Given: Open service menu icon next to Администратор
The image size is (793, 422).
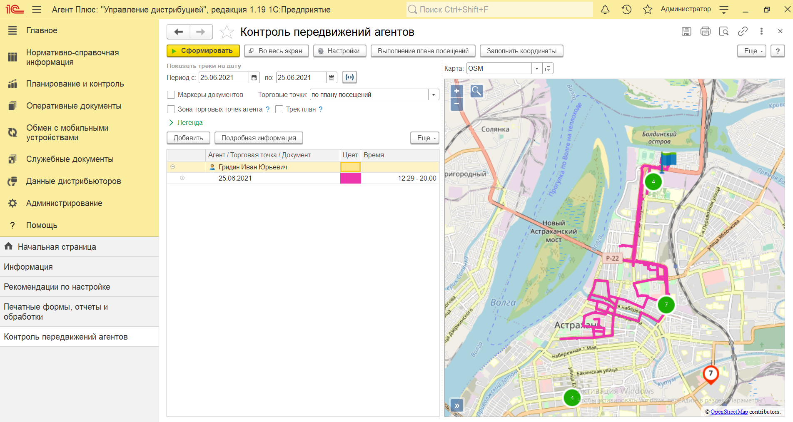Looking at the screenshot, I should pos(724,9).
